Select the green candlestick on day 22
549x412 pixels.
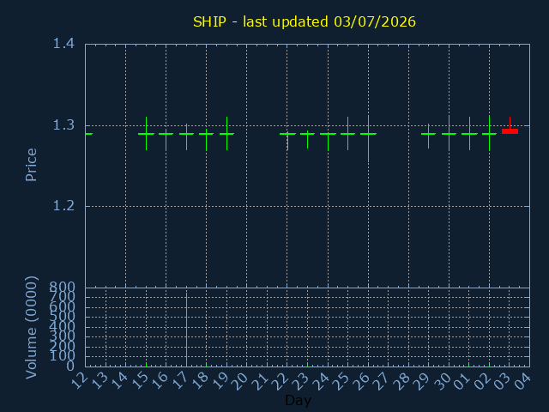pyautogui.click(x=287, y=141)
